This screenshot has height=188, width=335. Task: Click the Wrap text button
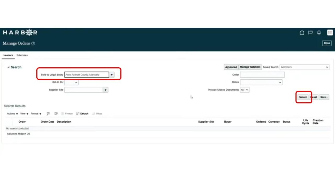tap(97, 114)
